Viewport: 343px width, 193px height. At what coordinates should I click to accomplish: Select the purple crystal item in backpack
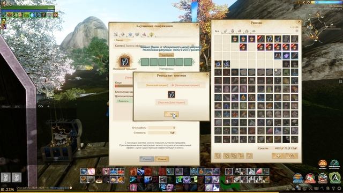pos(286,56)
